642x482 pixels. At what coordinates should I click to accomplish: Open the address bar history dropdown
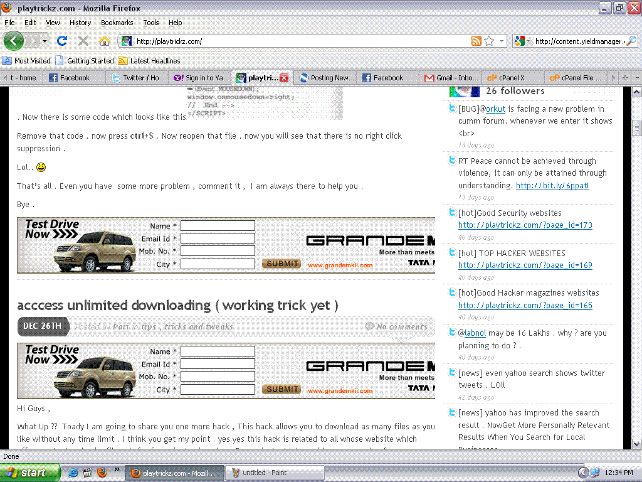pos(502,41)
